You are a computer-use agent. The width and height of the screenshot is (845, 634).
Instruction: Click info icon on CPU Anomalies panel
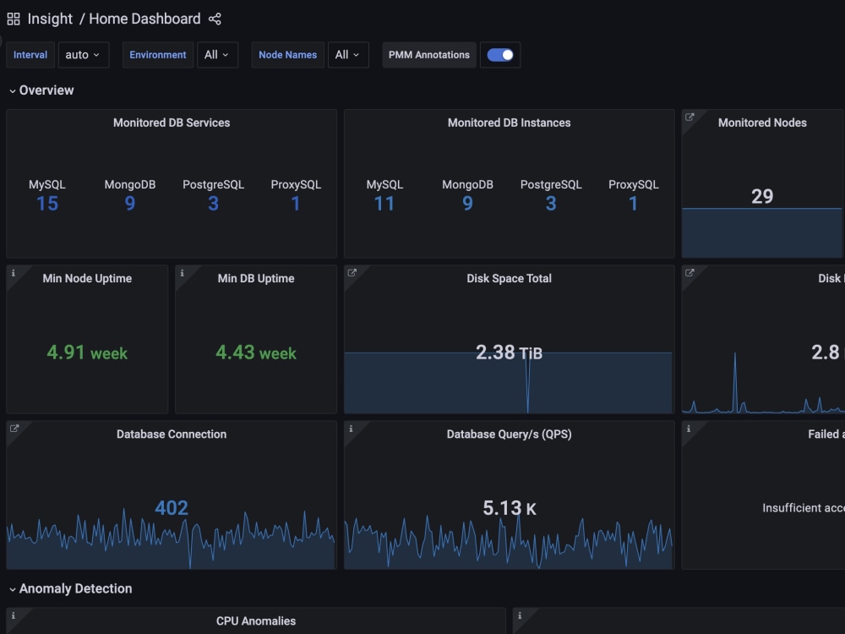[14, 615]
